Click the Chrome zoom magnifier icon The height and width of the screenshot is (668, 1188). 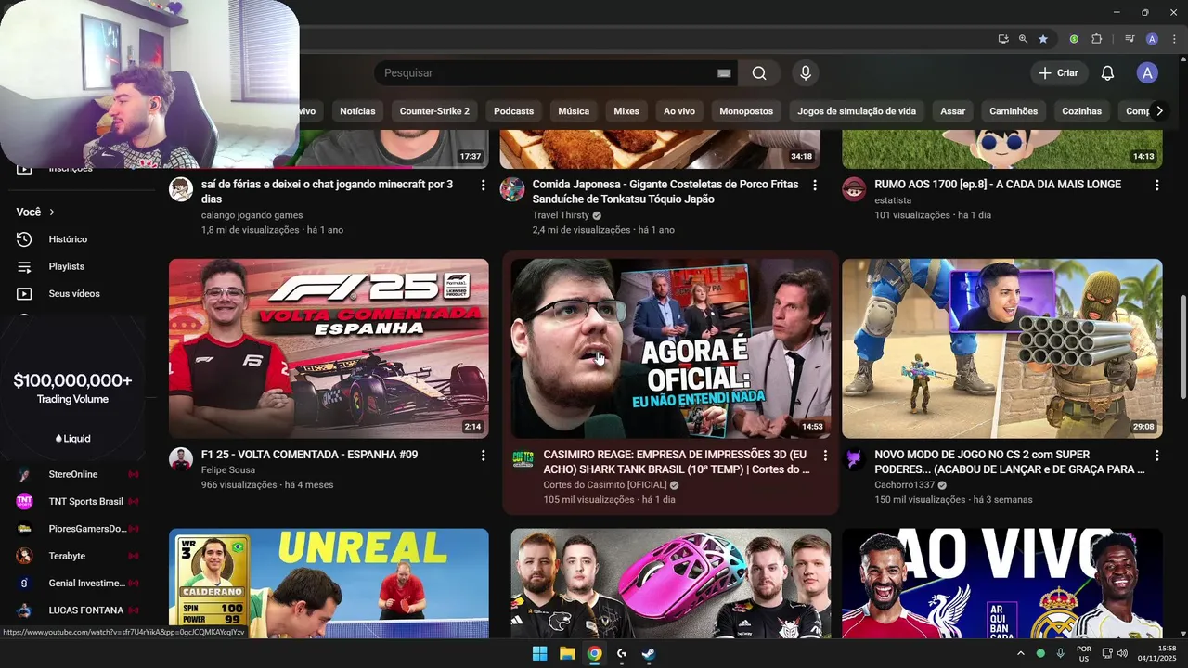click(1023, 39)
